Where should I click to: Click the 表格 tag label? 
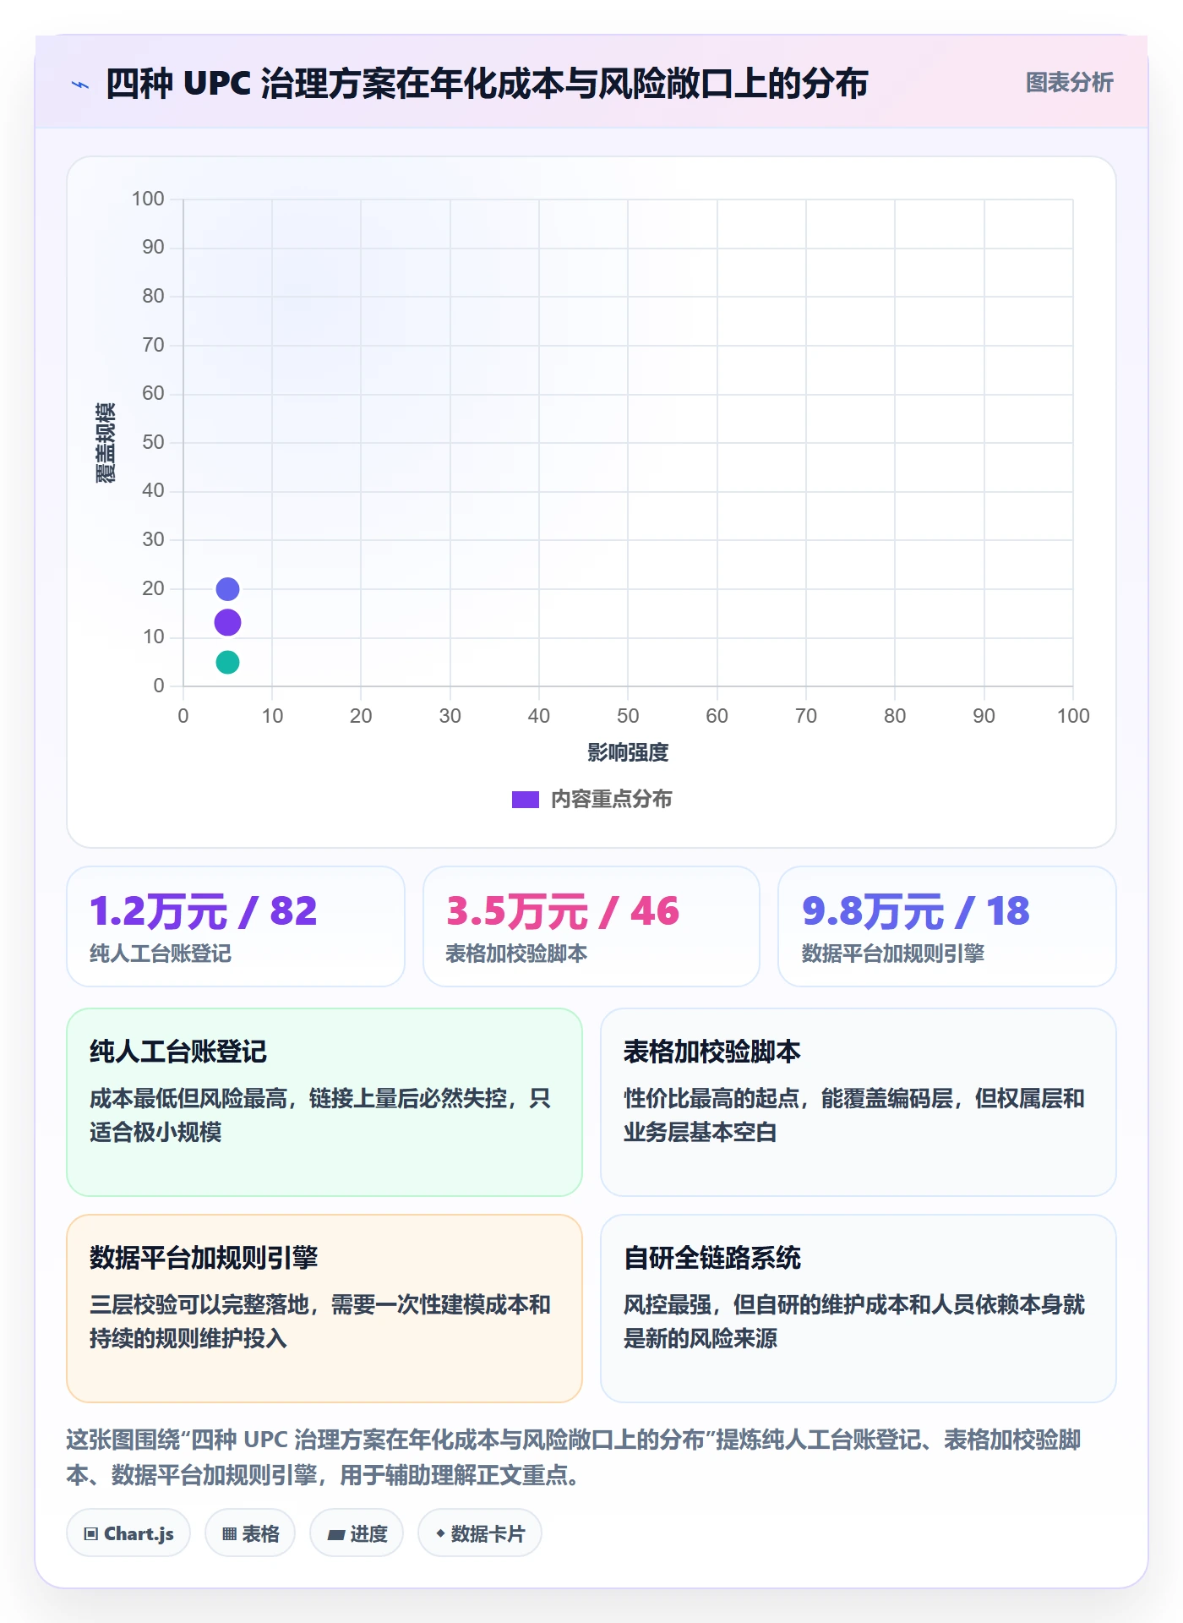[260, 1534]
